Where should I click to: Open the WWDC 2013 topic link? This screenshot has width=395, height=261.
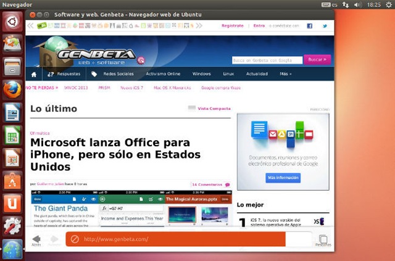coord(76,88)
